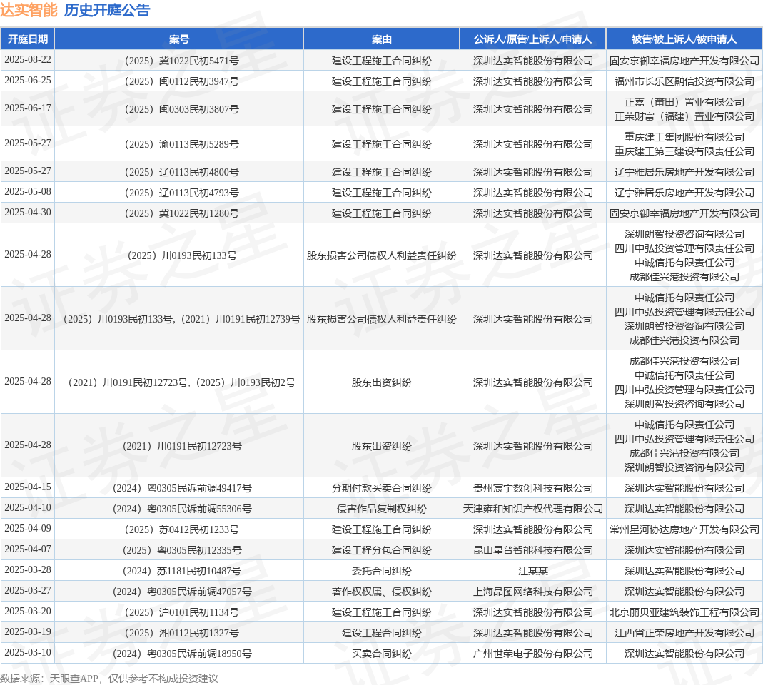Click plaintiff 昆山星普智能科技有限公司
Image resolution: width=763 pixels, height=685 pixels.
(533, 550)
